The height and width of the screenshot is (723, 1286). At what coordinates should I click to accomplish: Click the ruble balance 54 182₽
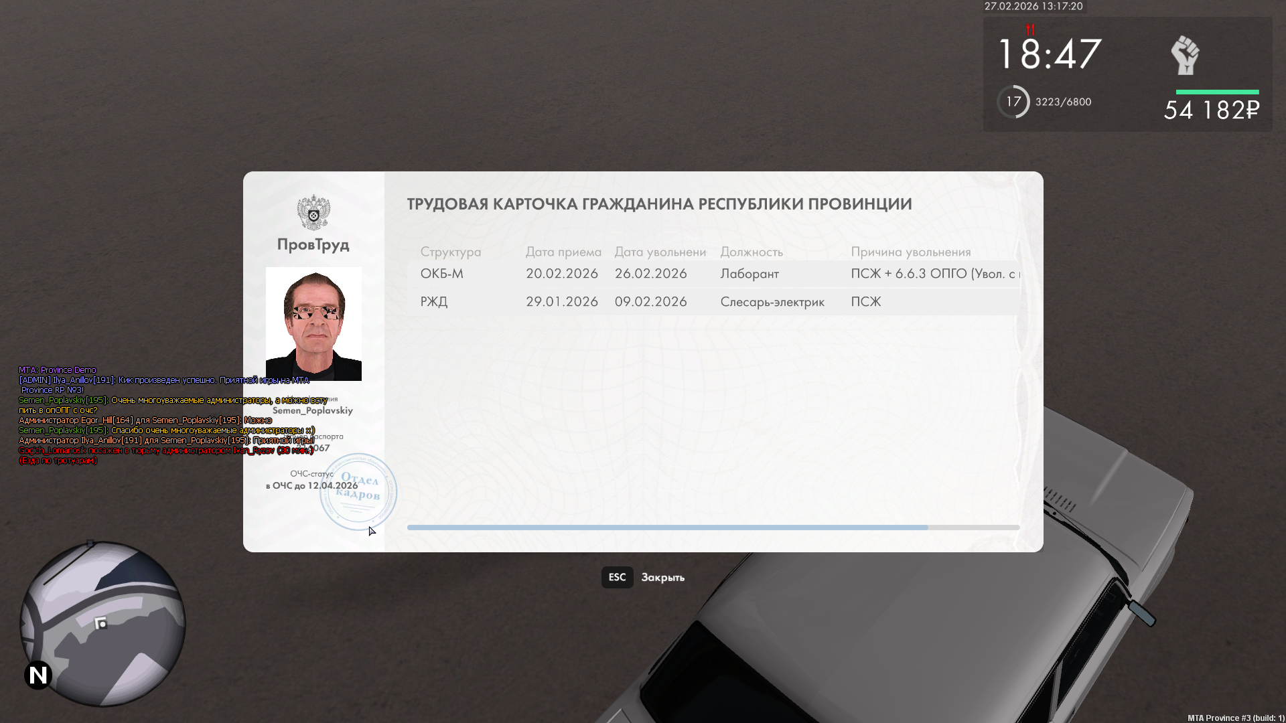tap(1211, 110)
